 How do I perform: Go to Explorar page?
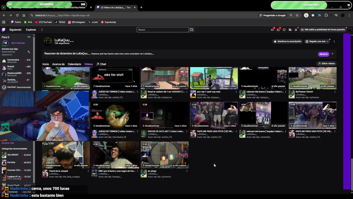pos(31,30)
